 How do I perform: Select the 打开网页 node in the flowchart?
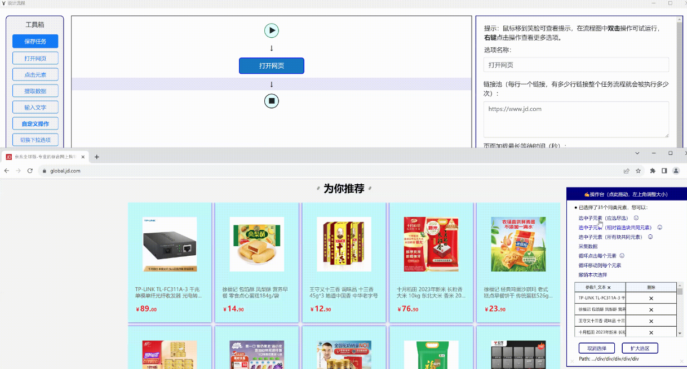272,66
